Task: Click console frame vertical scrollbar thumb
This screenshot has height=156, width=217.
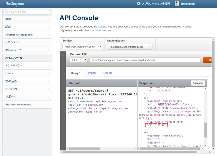Action: [213, 94]
